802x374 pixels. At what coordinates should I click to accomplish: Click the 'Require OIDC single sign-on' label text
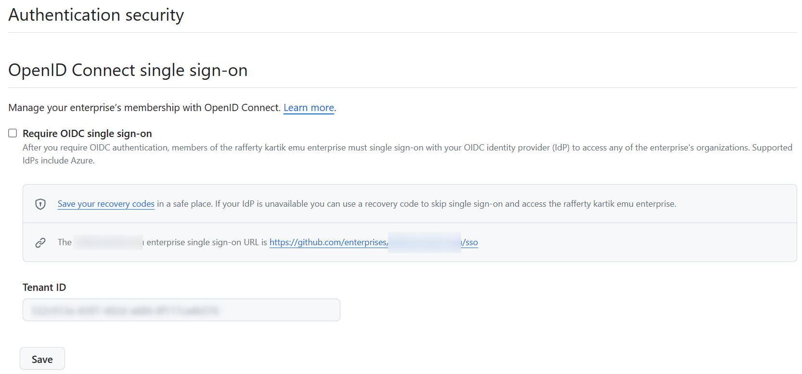(87, 134)
